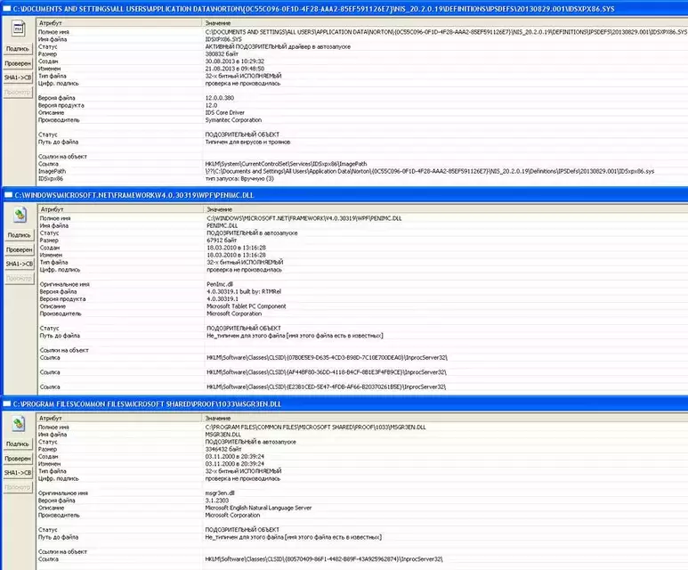Screen dimensions: 688x570
Task: Click Подпись button in the IDSXPX86.SYS panel
Action: [x=18, y=49]
